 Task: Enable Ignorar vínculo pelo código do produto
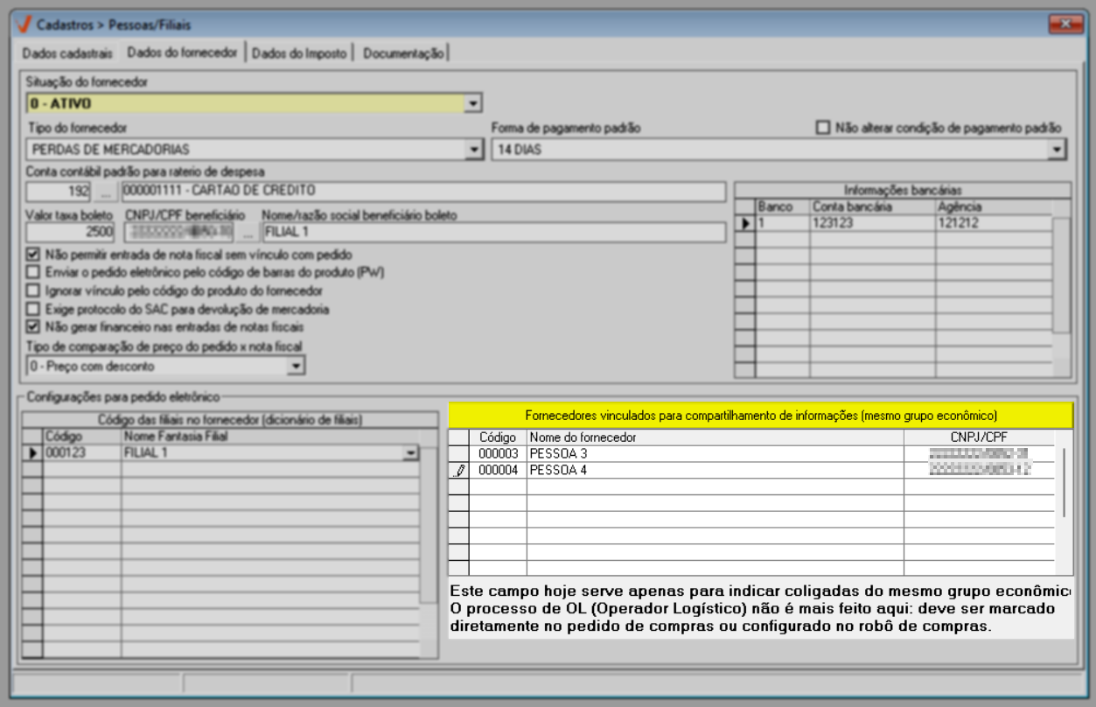pyautogui.click(x=33, y=290)
